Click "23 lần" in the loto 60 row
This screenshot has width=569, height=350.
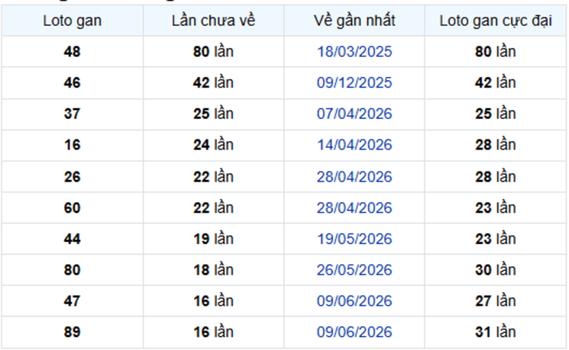coord(496,208)
